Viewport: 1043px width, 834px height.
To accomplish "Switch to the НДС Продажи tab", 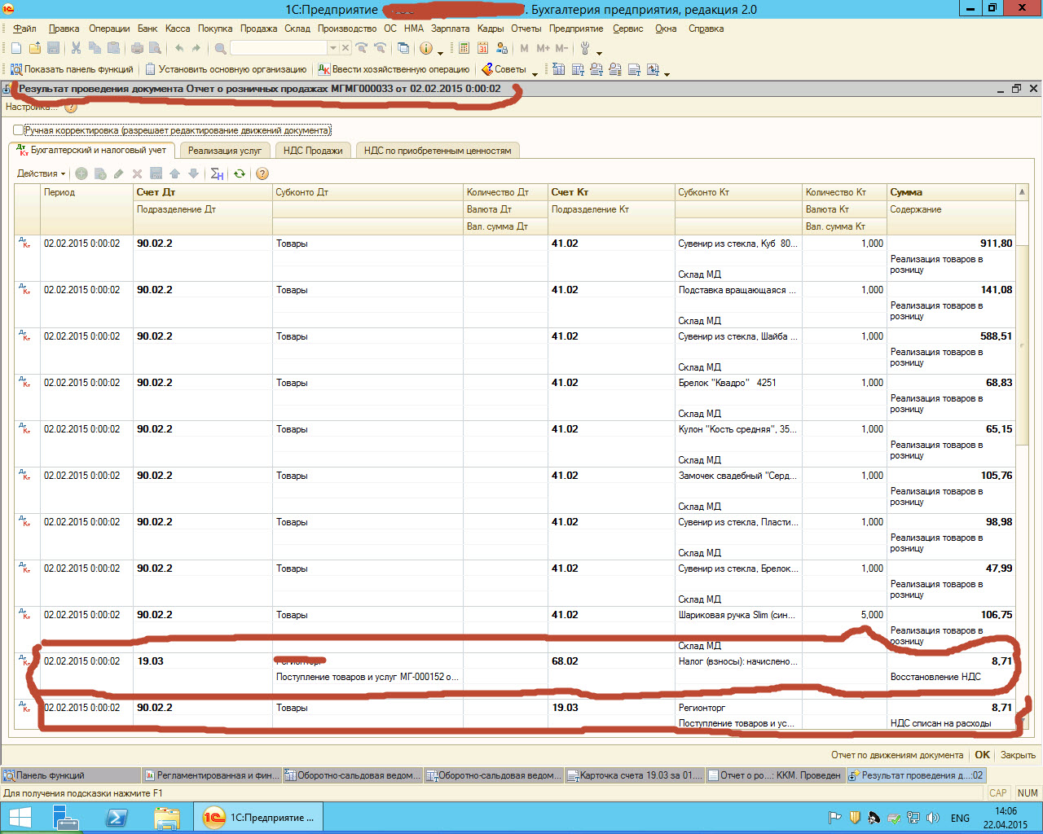I will tap(313, 151).
